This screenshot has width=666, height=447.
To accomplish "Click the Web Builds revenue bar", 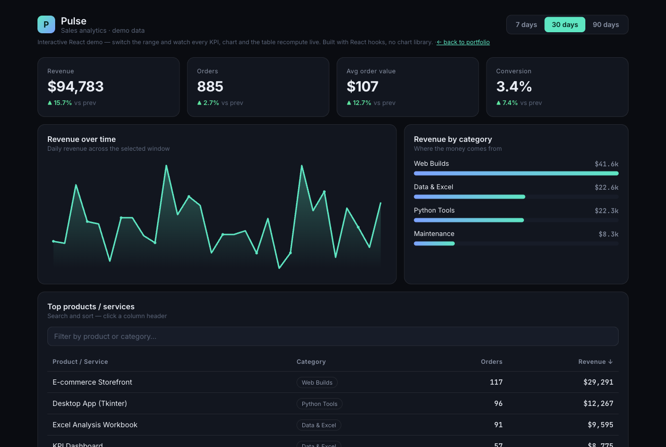I will (x=516, y=173).
